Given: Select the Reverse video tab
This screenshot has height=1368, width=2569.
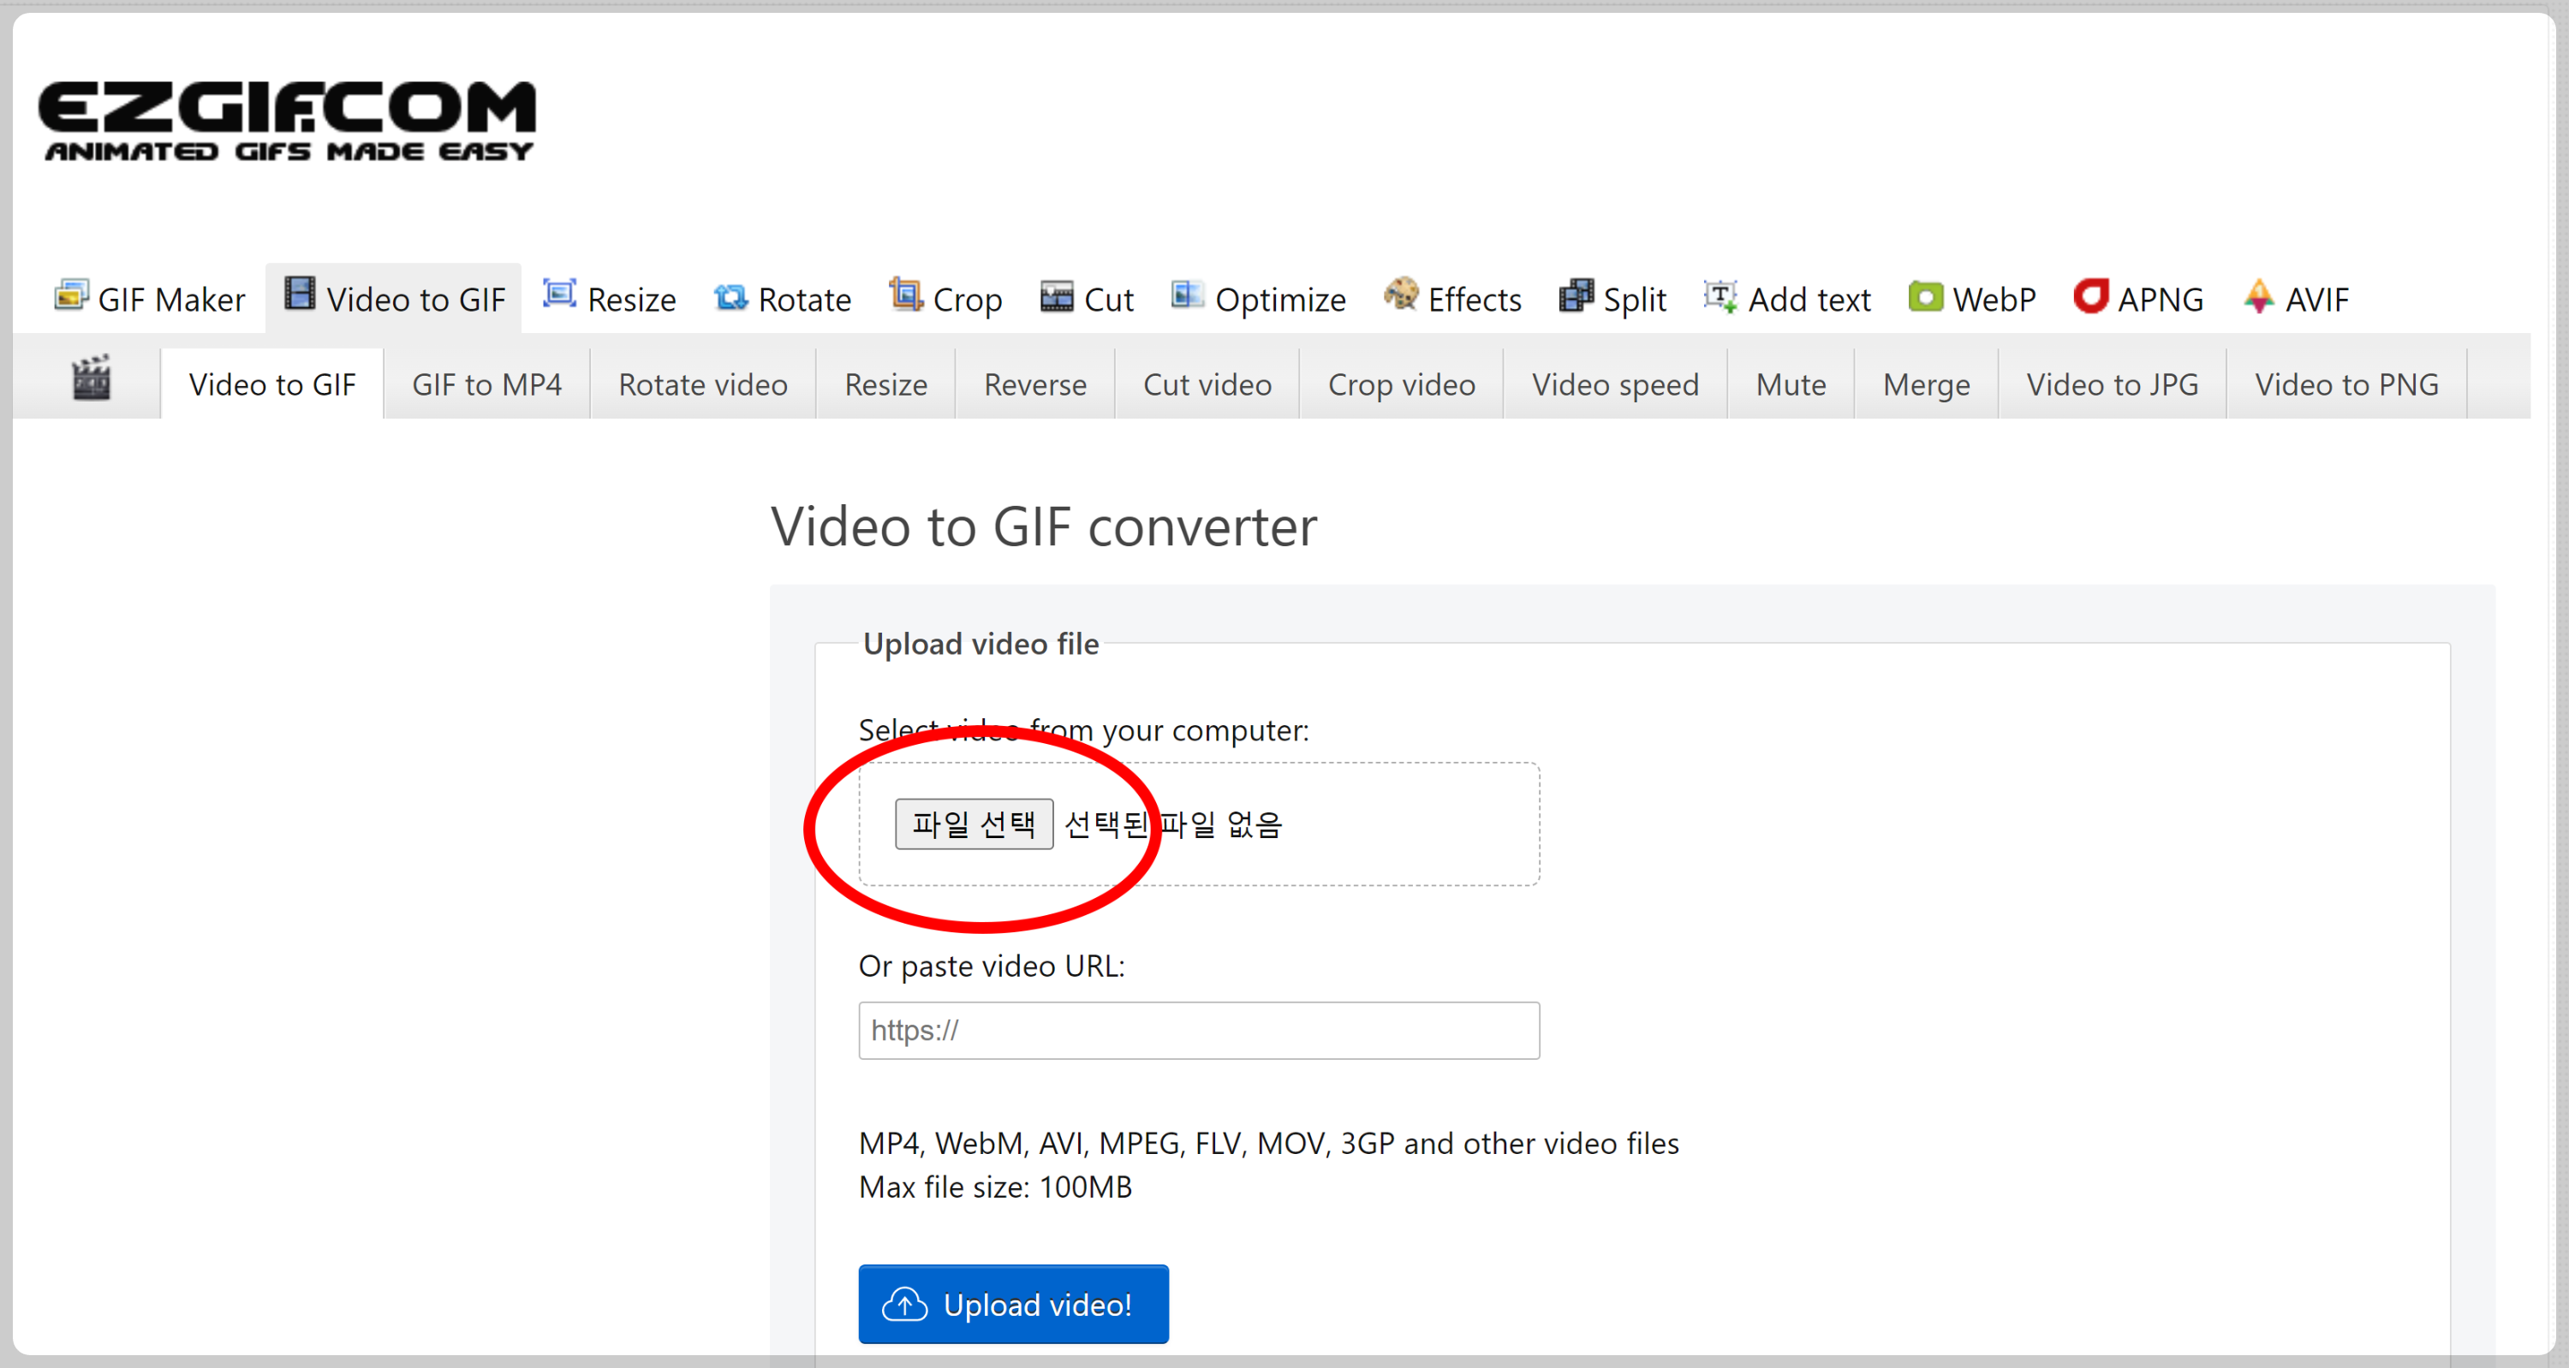Looking at the screenshot, I should coord(1034,385).
